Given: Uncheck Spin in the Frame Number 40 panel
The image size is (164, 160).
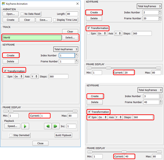Looking at the screenshot, I should click(89, 117).
